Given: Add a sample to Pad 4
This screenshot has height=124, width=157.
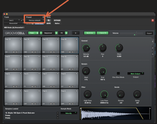Looking at the screenshot, I should [x=76, y=91].
